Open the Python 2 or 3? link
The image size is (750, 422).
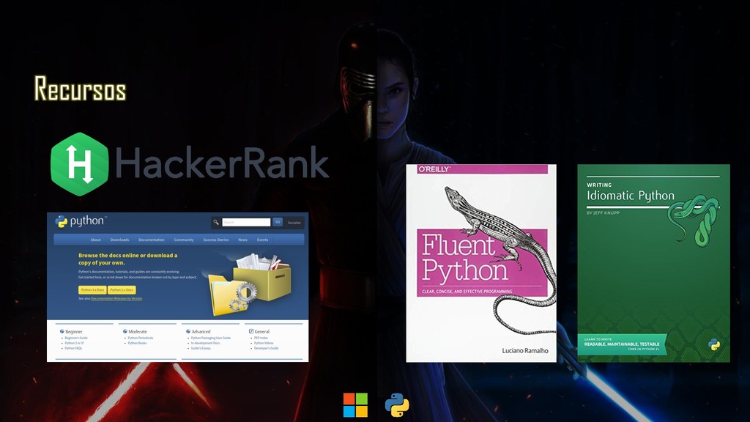pos(75,343)
